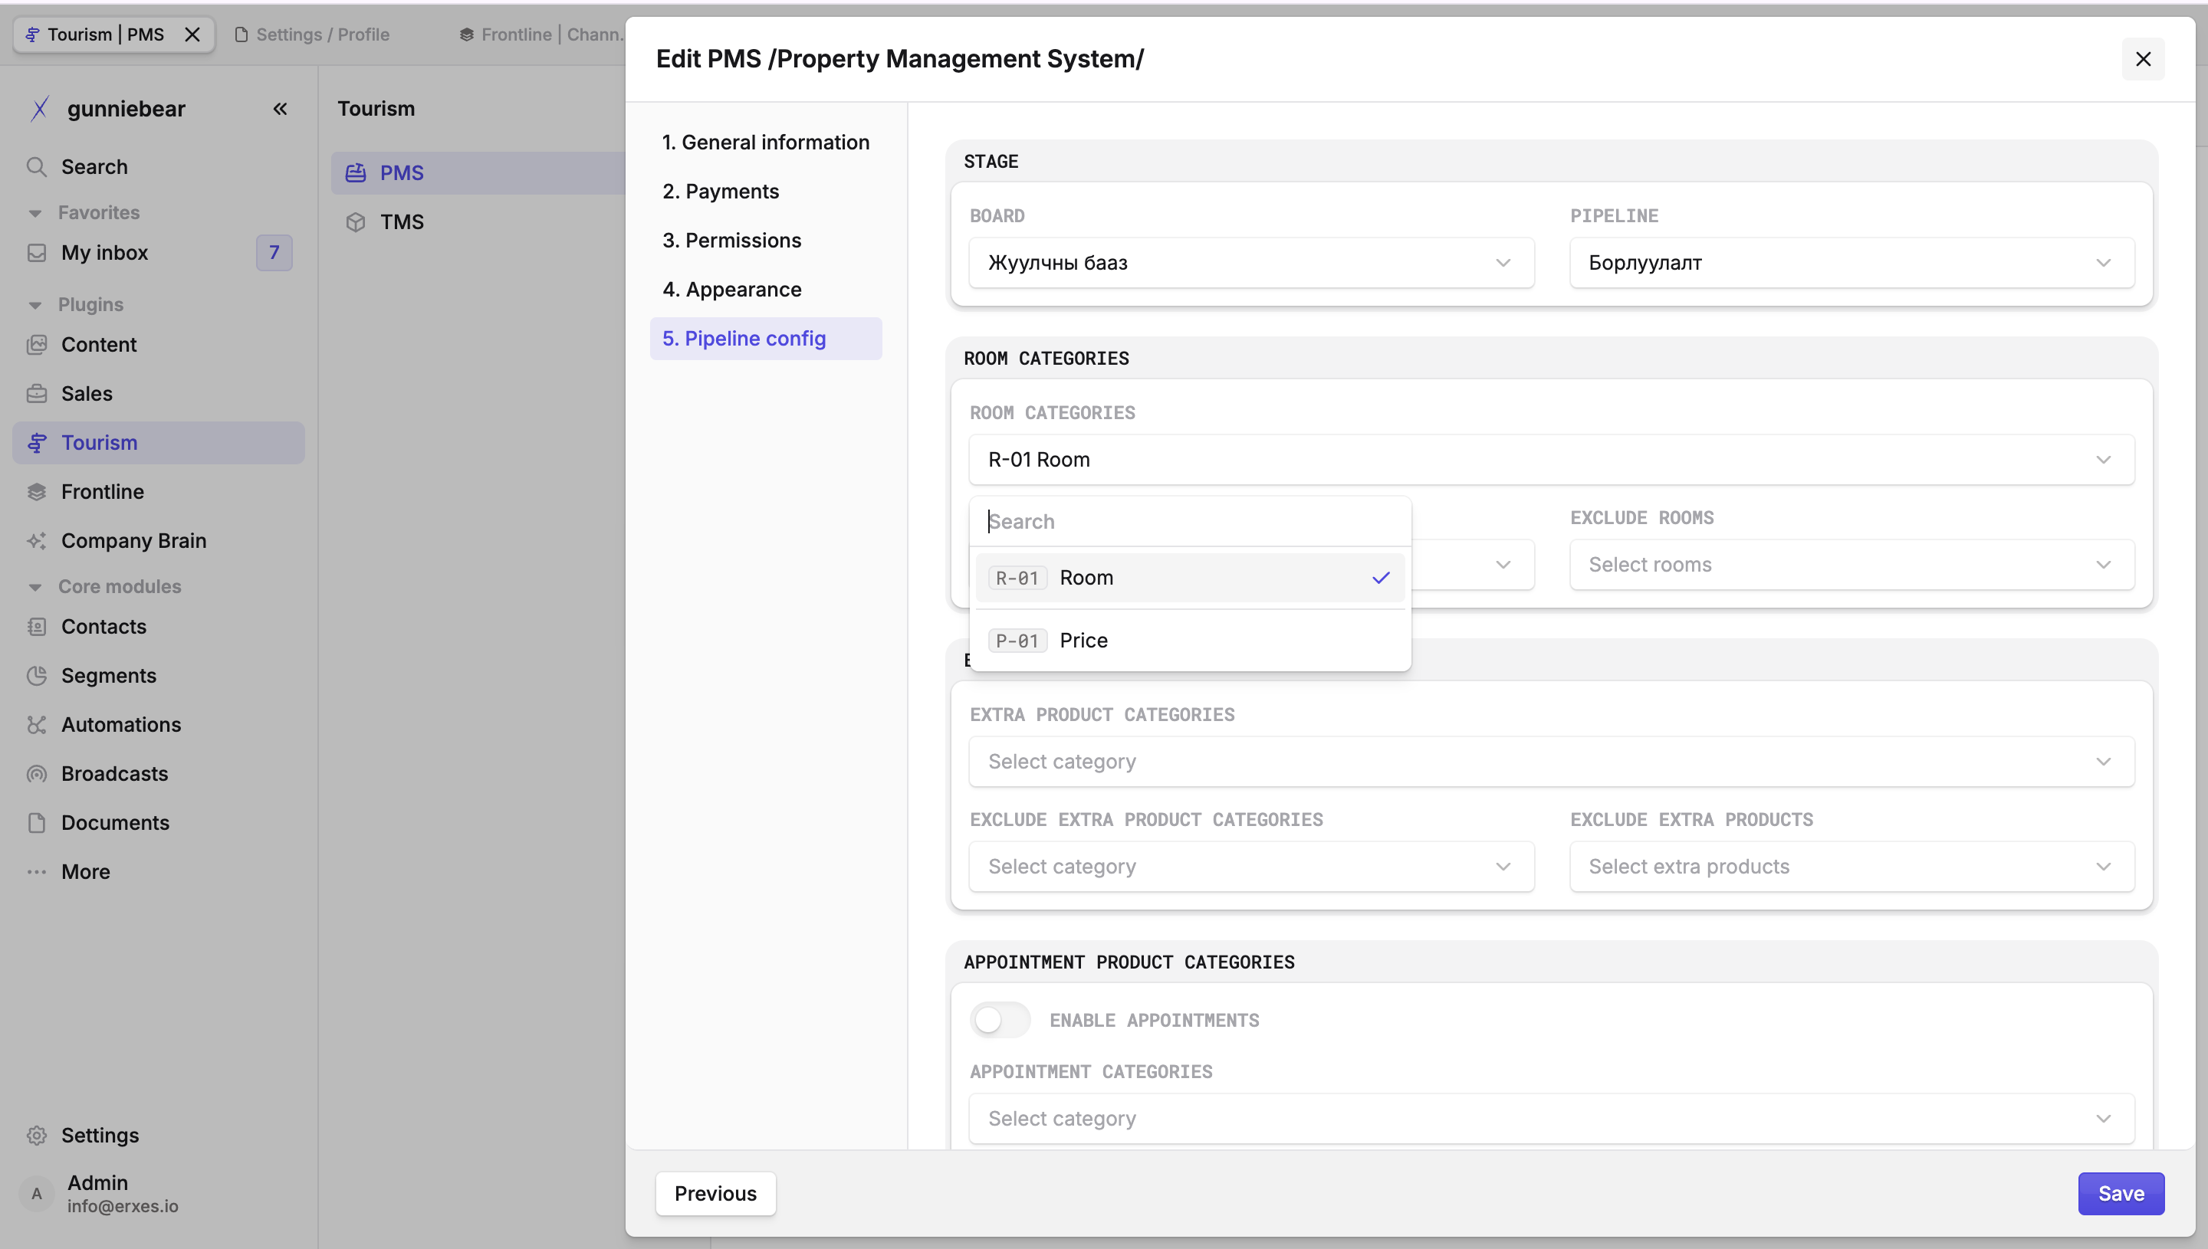This screenshot has width=2208, height=1249.
Task: Click the Sales briefcase icon
Action: point(36,394)
